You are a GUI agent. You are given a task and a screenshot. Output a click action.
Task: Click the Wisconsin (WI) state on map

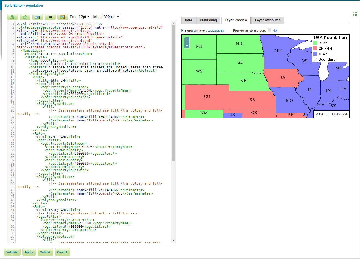305,61
